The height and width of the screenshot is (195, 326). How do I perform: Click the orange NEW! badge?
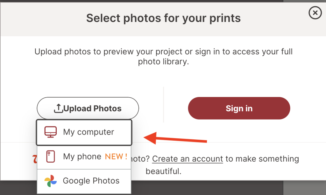coord(116,157)
